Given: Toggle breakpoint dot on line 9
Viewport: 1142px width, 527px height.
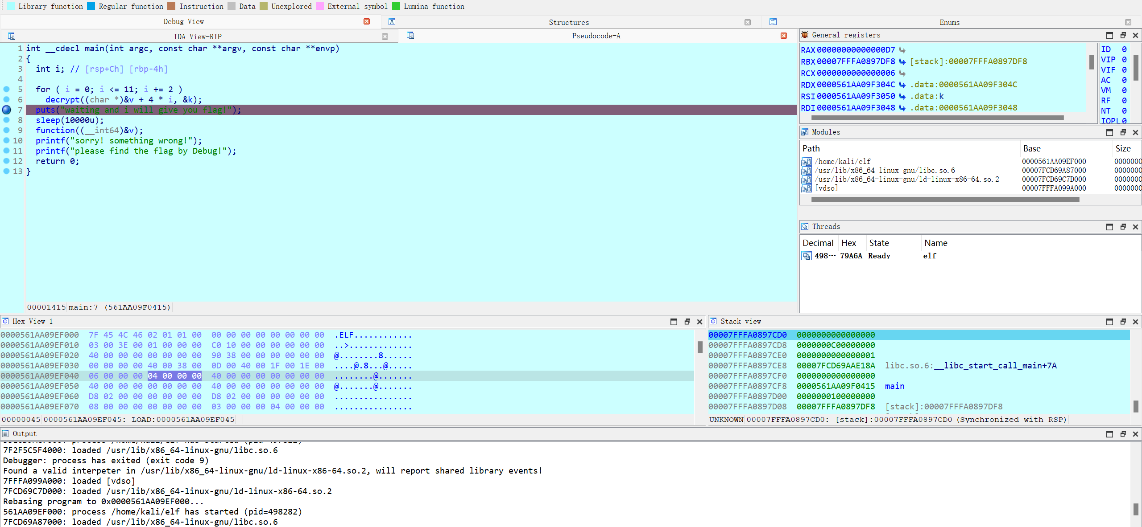Looking at the screenshot, I should point(7,130).
